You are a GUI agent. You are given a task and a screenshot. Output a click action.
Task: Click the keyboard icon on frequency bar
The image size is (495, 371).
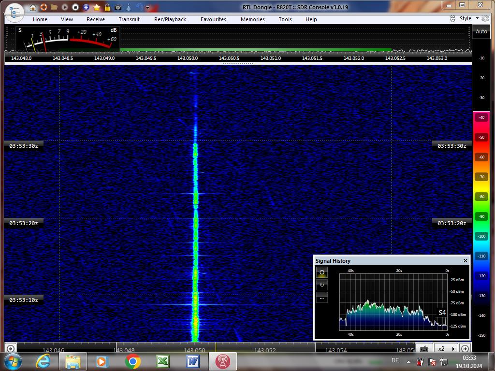tap(424, 349)
